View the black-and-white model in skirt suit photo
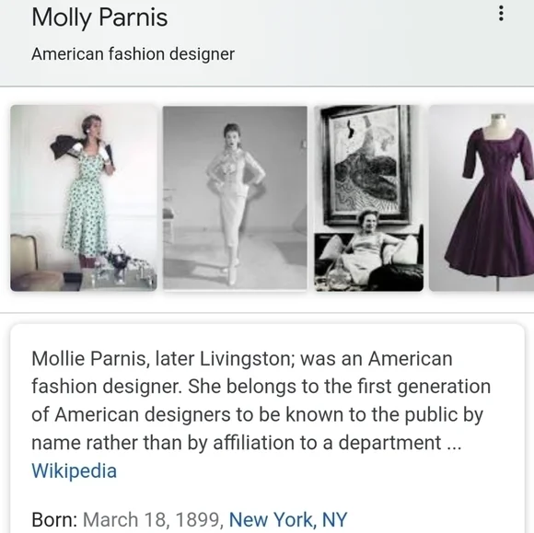Image resolution: width=534 pixels, height=533 pixels. click(x=235, y=198)
